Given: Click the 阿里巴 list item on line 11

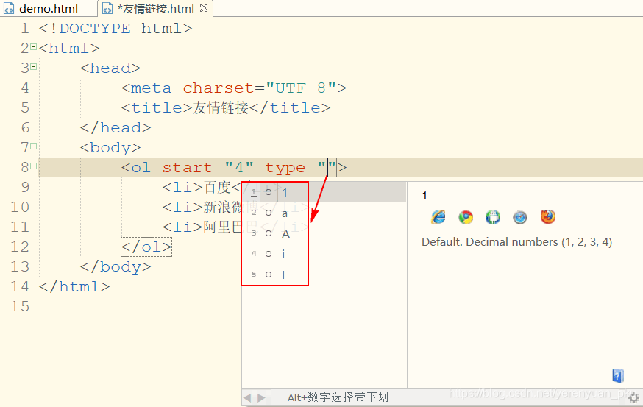Looking at the screenshot, I should coord(224,227).
